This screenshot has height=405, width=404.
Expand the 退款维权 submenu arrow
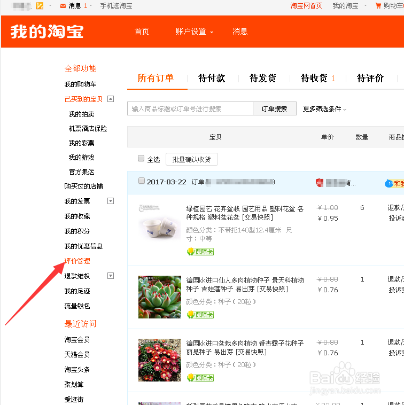click(x=111, y=276)
